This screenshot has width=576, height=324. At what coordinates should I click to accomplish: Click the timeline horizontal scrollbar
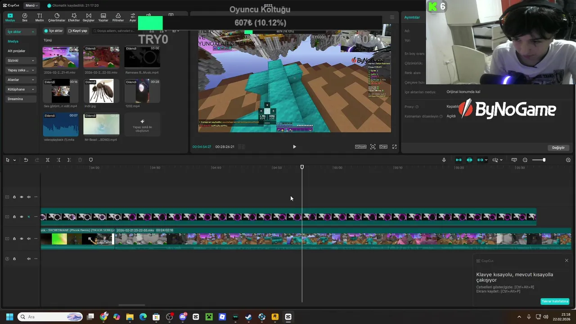click(131, 305)
